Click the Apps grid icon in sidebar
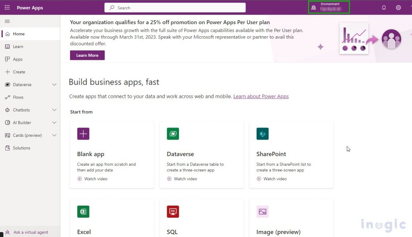 point(8,59)
